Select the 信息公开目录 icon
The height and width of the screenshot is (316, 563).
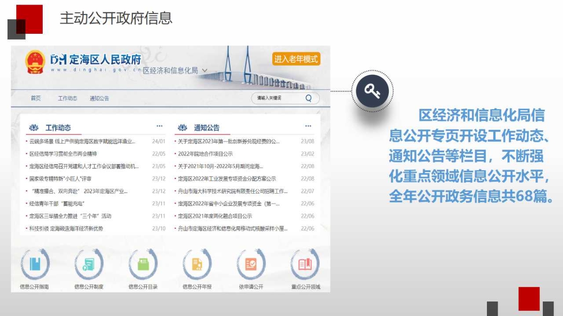pos(143,265)
